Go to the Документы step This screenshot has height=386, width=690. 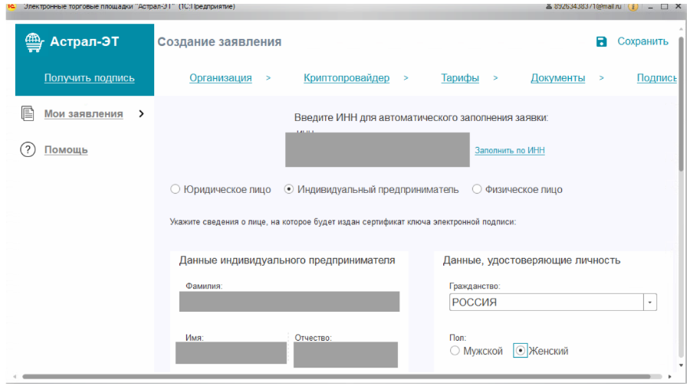pos(557,78)
